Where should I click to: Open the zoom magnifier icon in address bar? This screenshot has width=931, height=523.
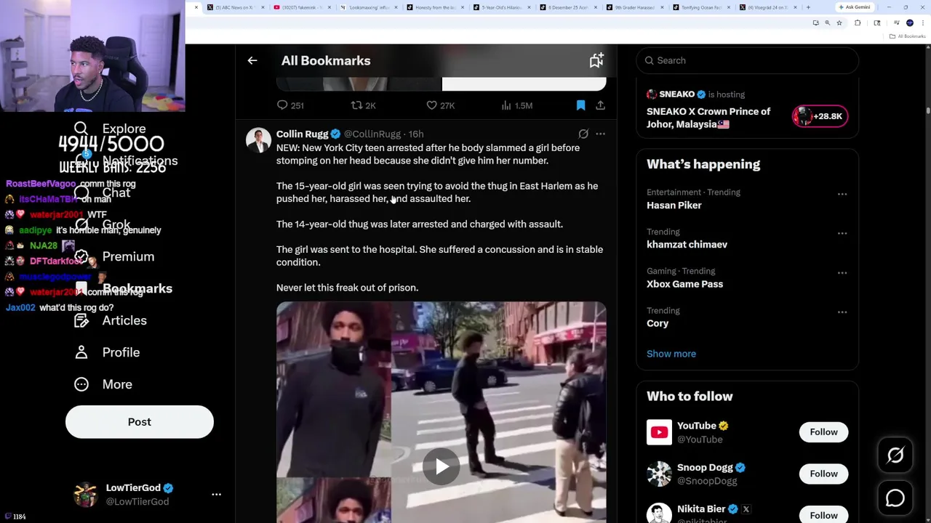pos(827,23)
